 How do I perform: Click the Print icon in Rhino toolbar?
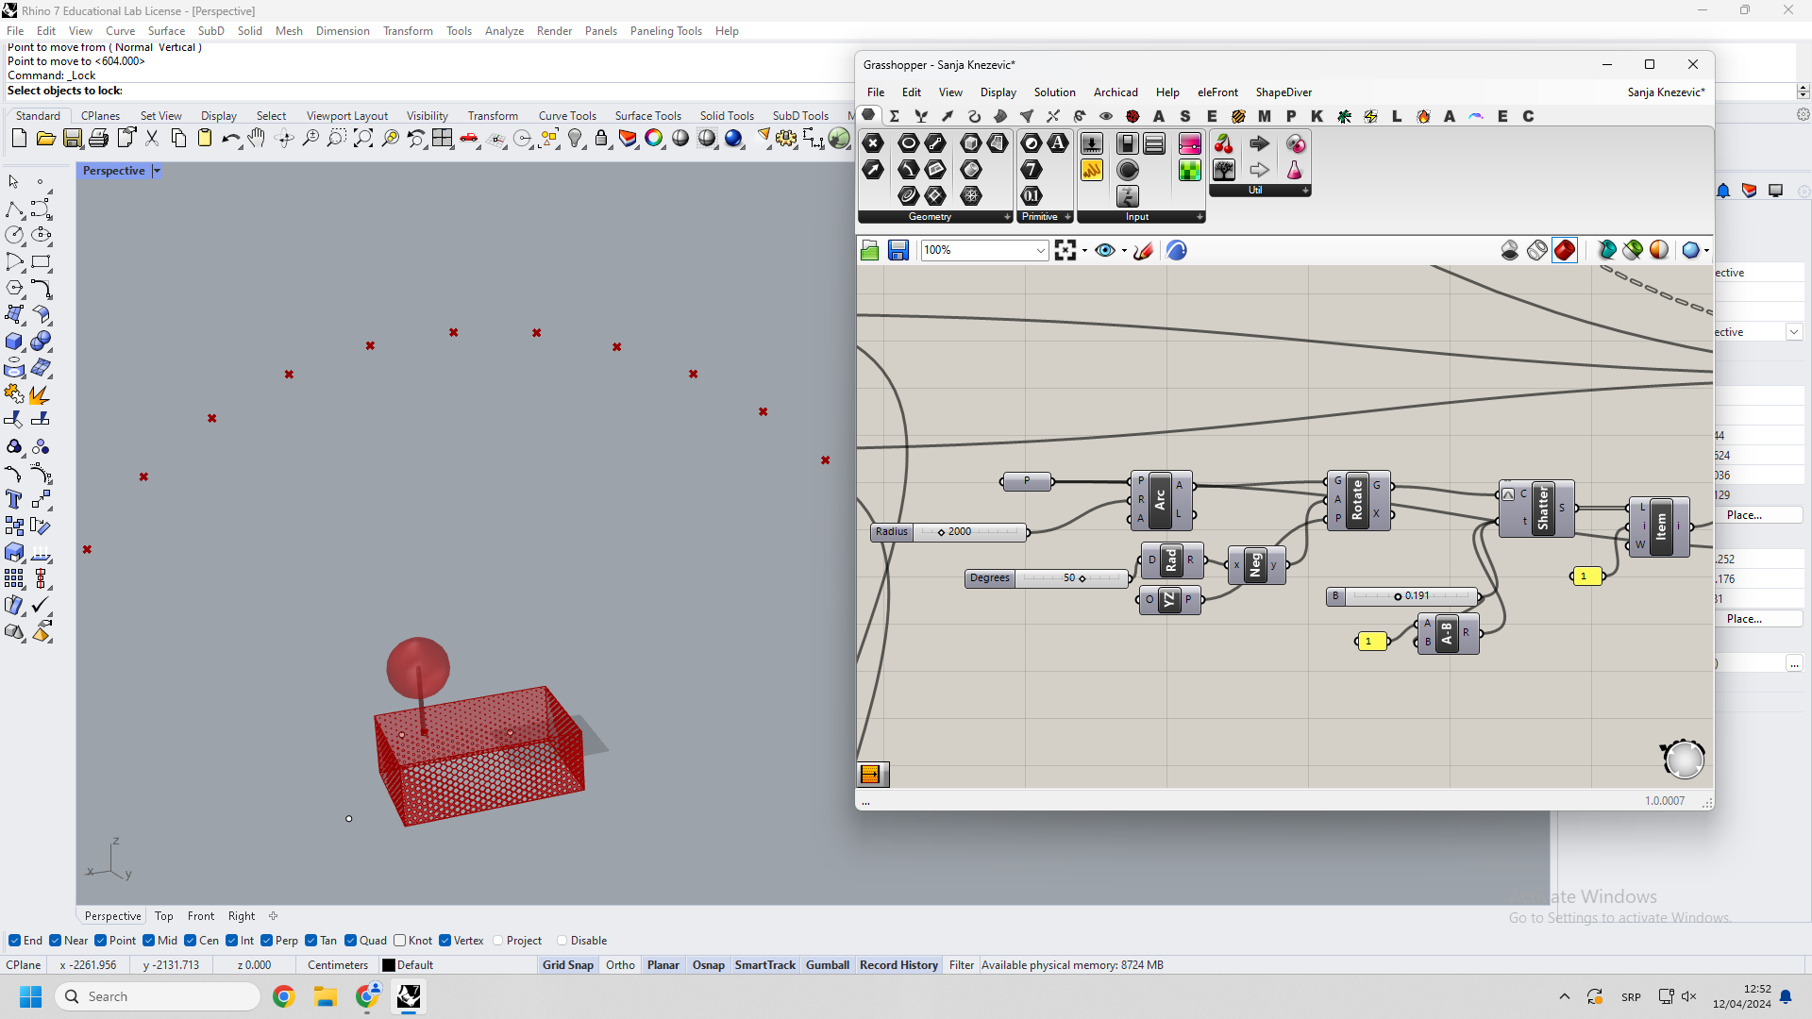[x=98, y=139]
